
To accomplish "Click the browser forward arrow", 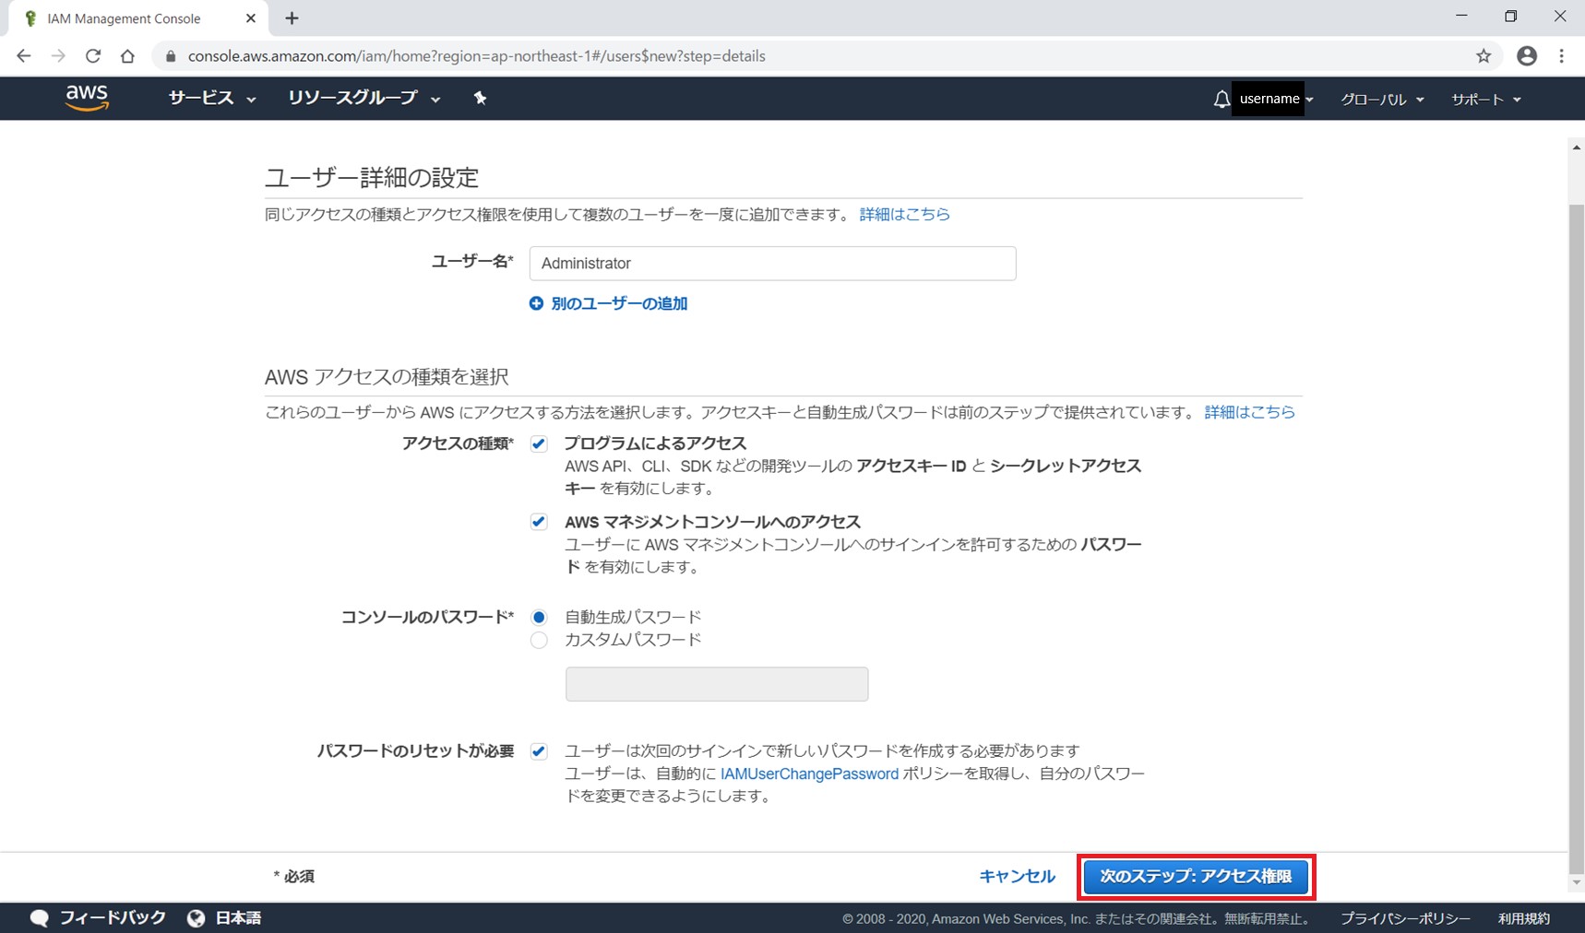I will 58,56.
